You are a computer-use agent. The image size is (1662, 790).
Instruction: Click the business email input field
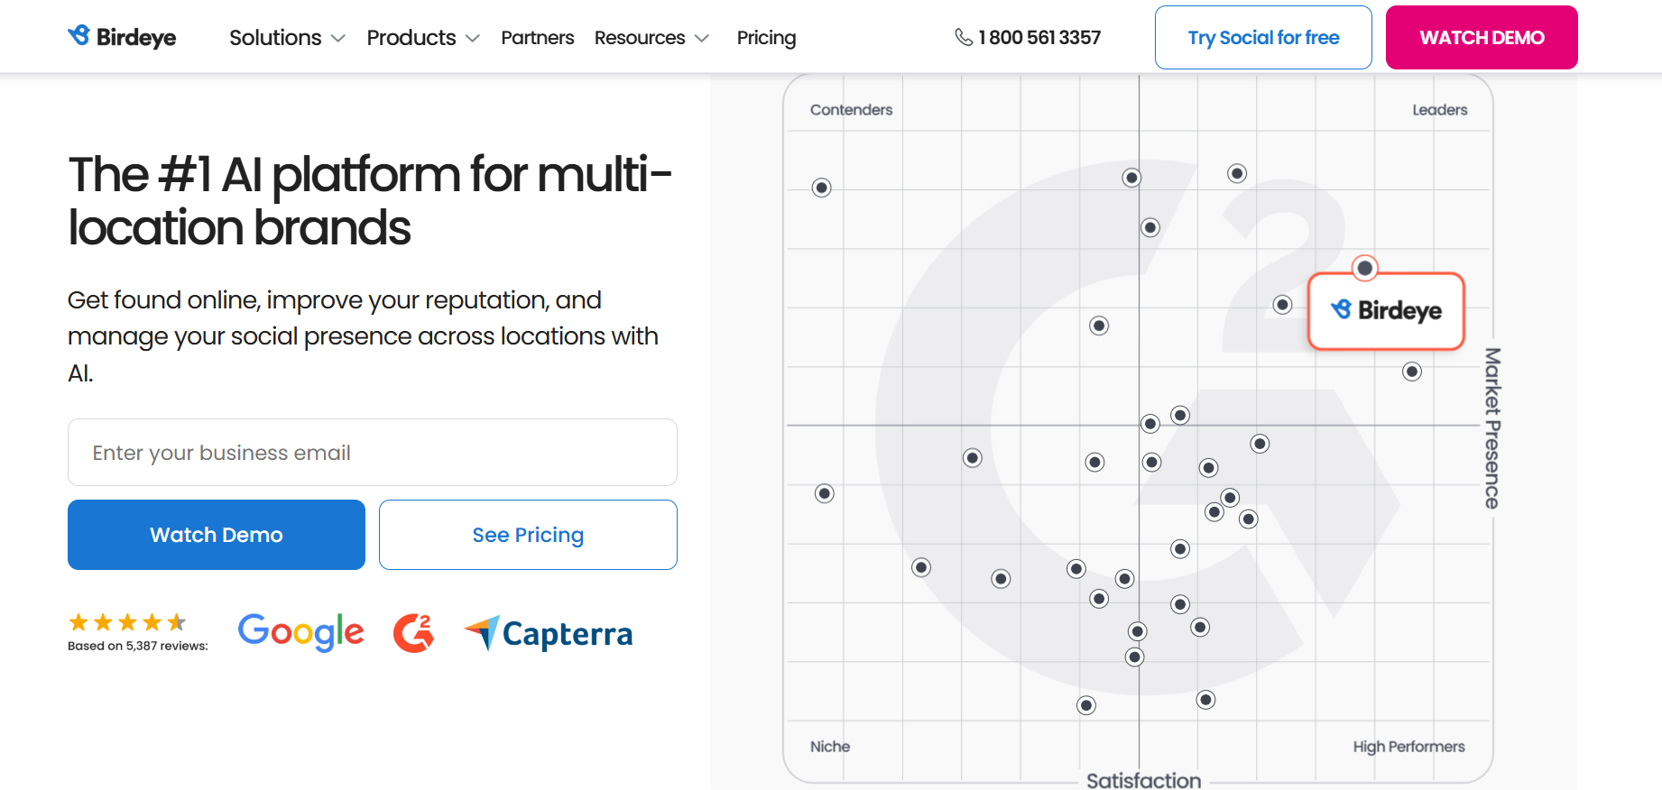pyautogui.click(x=372, y=452)
